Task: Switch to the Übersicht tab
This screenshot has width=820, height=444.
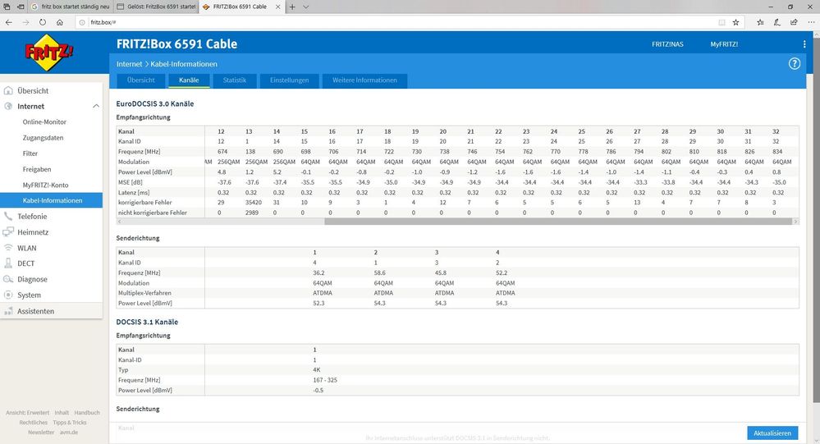Action: pos(141,80)
